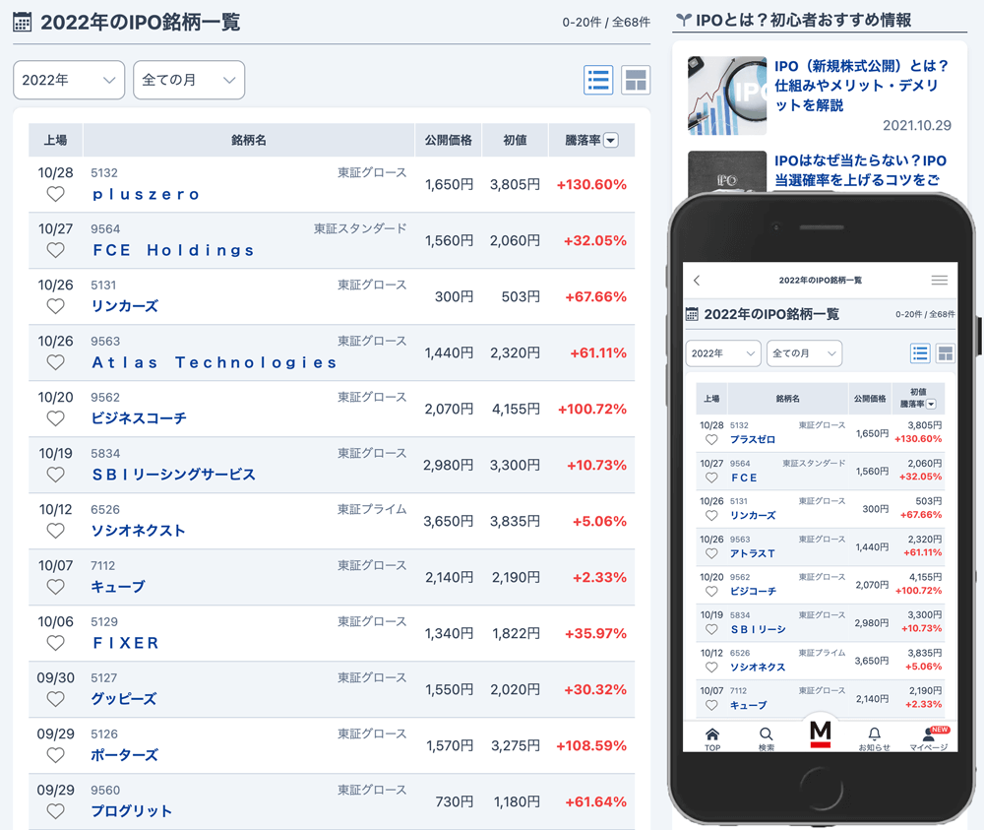This screenshot has width=984, height=830.
Task: Tap heart for SBIリーシ in phone
Action: (x=711, y=629)
